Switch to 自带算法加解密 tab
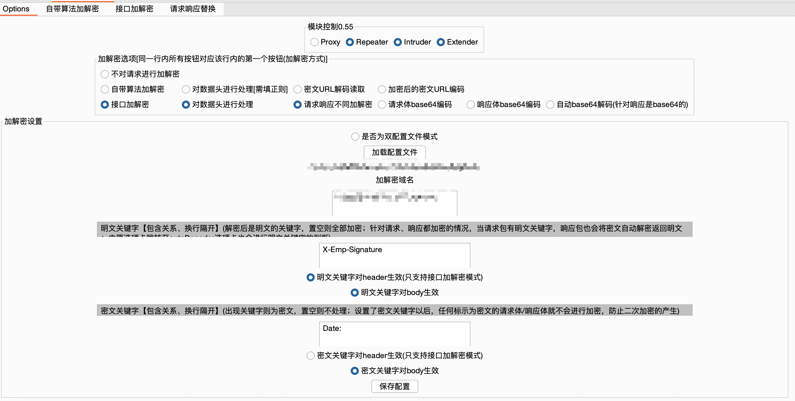 pos(72,9)
